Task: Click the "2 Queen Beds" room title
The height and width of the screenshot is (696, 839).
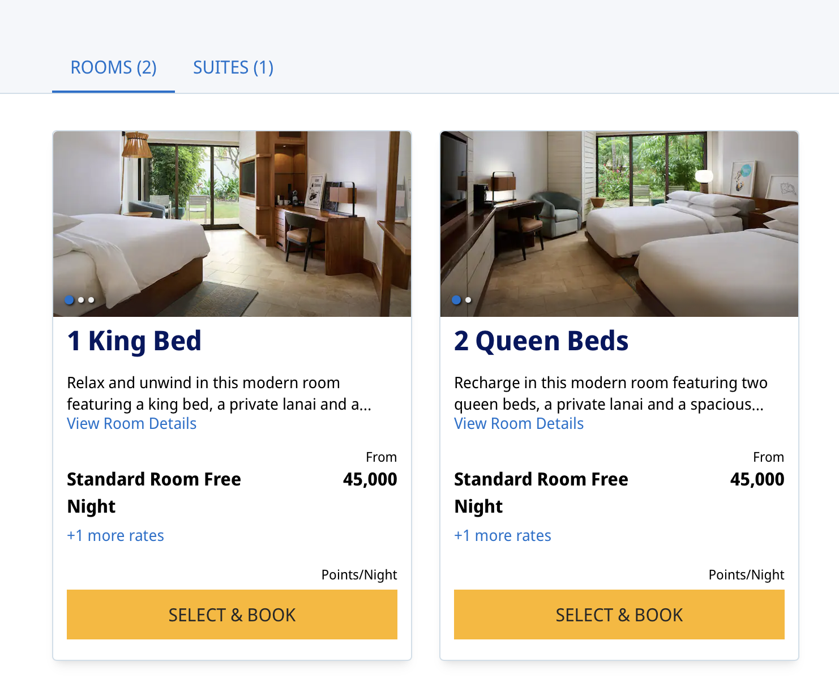Action: [x=541, y=341]
